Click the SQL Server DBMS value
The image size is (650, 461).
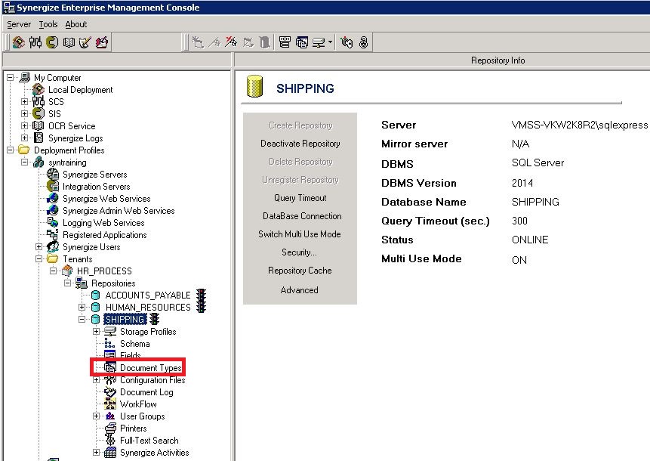pyautogui.click(x=538, y=162)
